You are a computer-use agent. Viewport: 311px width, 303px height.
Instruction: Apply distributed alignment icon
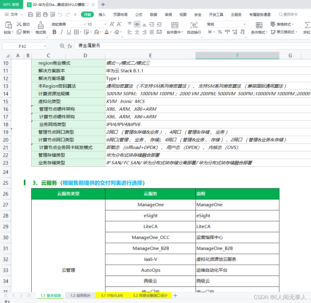[x=159, y=32]
